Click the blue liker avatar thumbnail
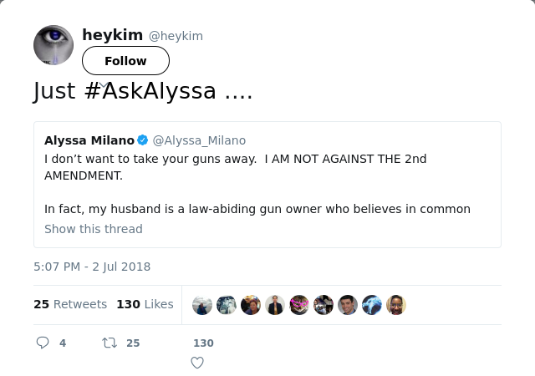Screen dimensions: 535x376 click(x=372, y=305)
